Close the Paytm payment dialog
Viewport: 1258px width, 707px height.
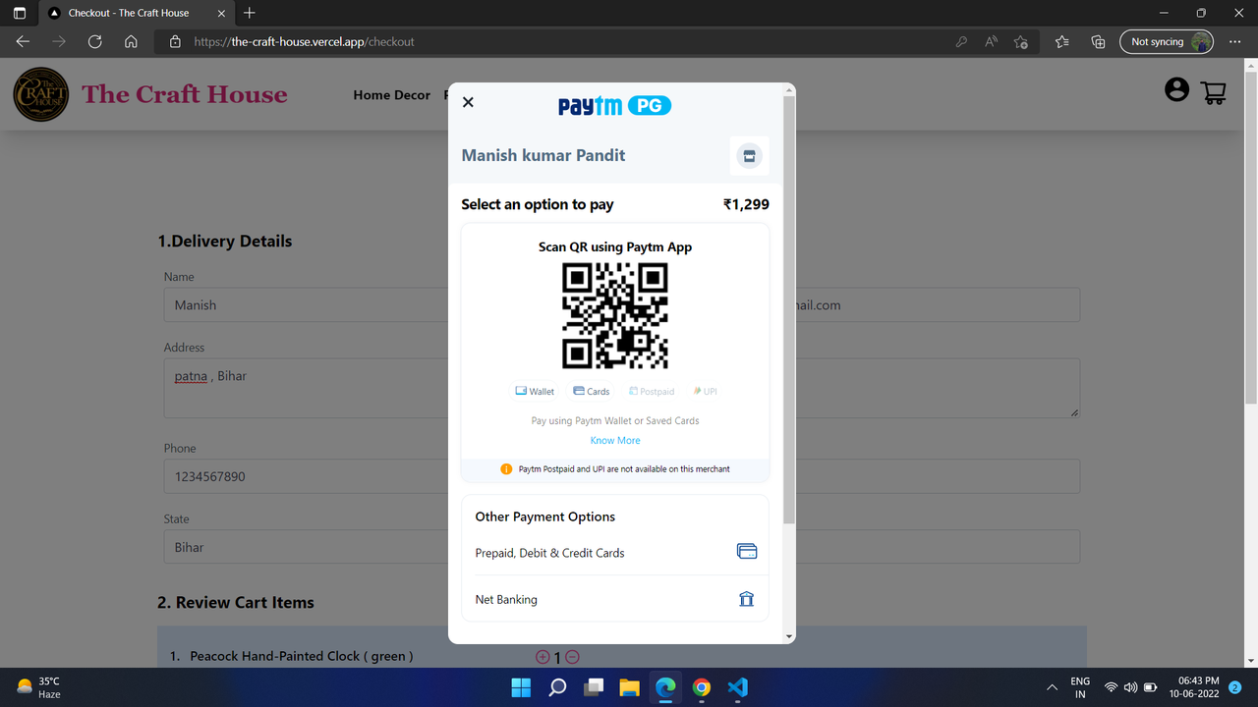tap(468, 102)
